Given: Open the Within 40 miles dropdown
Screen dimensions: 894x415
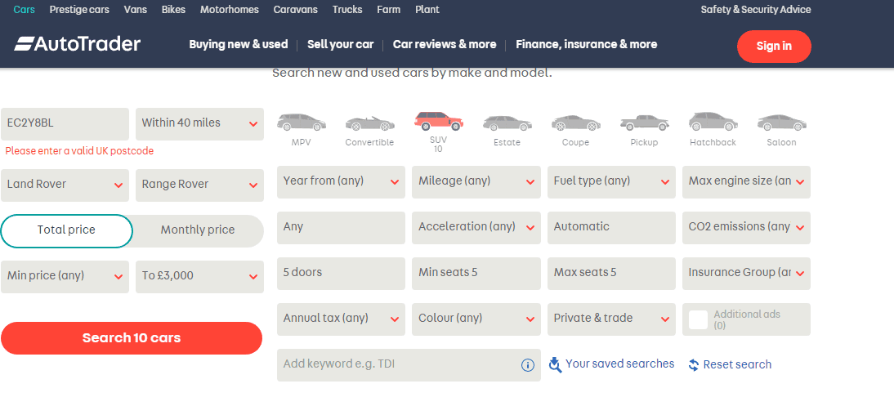Looking at the screenshot, I should [199, 123].
